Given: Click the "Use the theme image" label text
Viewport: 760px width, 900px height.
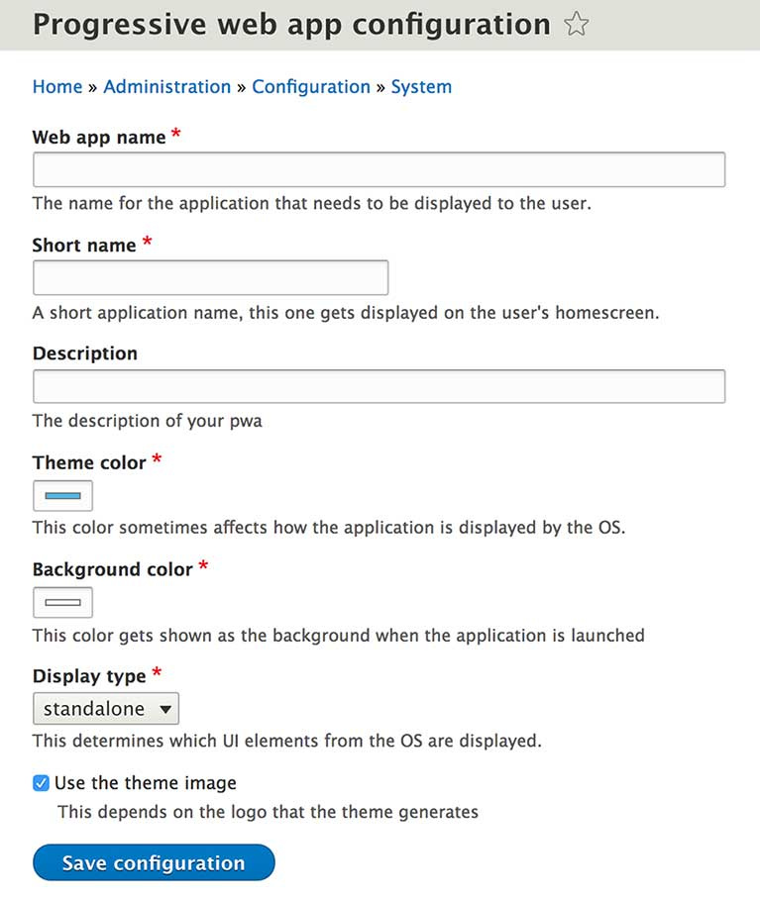Looking at the screenshot, I should point(146,783).
